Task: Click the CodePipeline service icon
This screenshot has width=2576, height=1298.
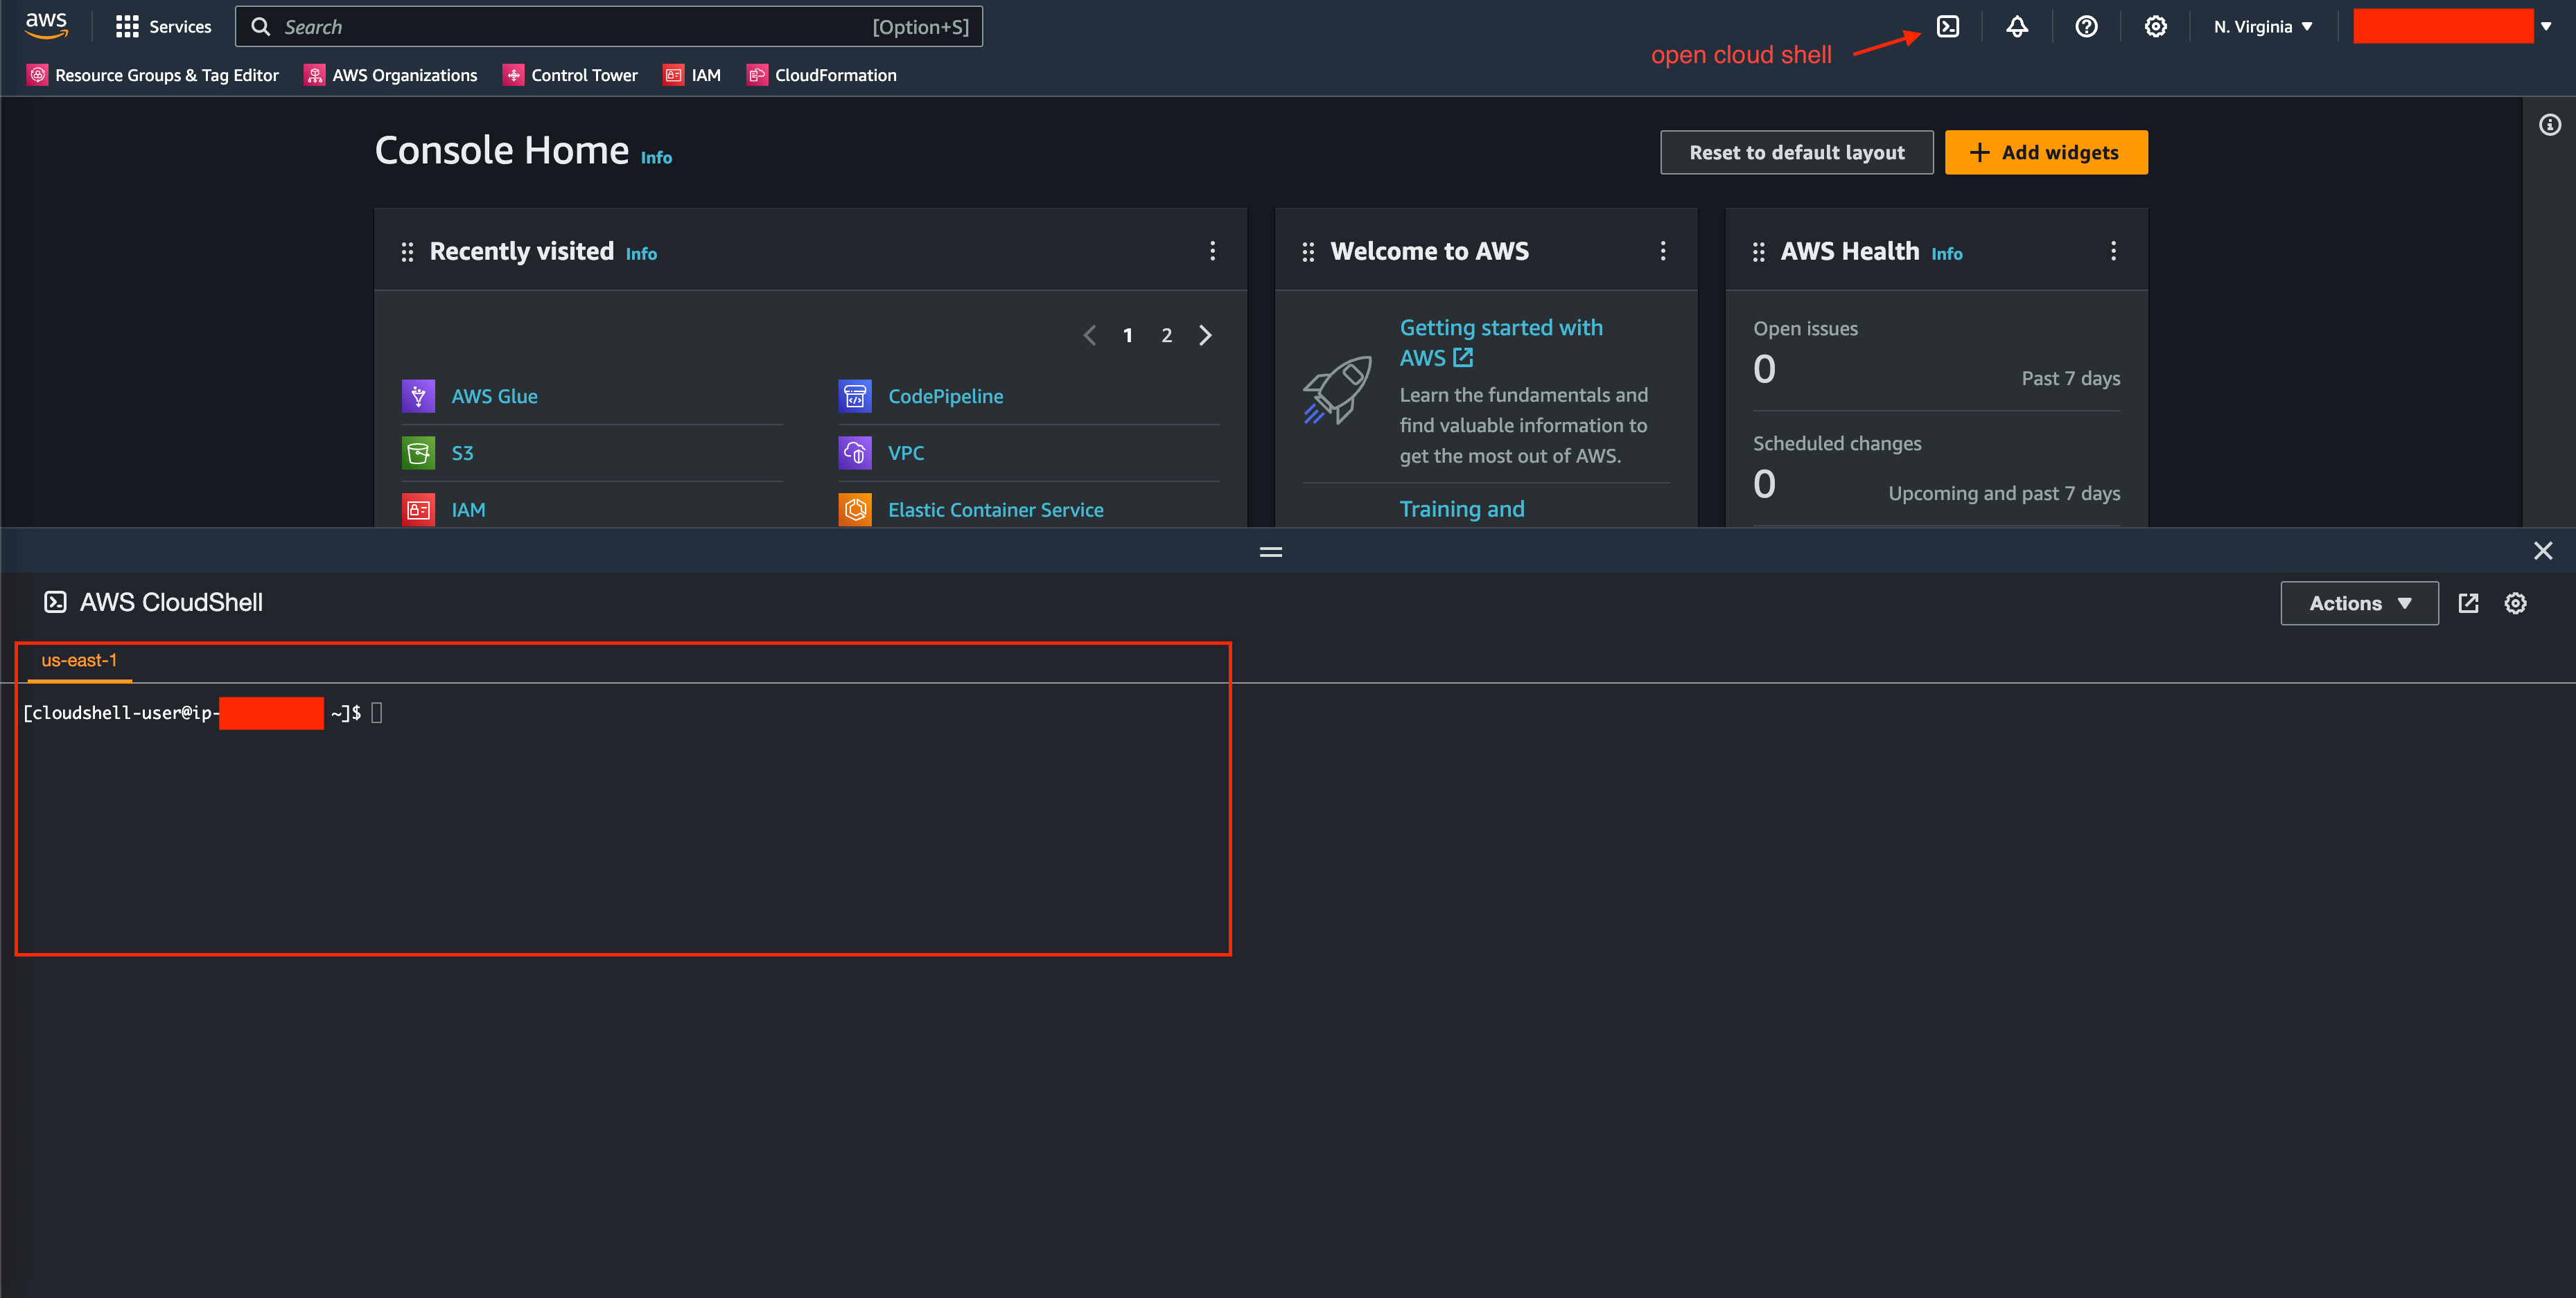Action: click(855, 397)
